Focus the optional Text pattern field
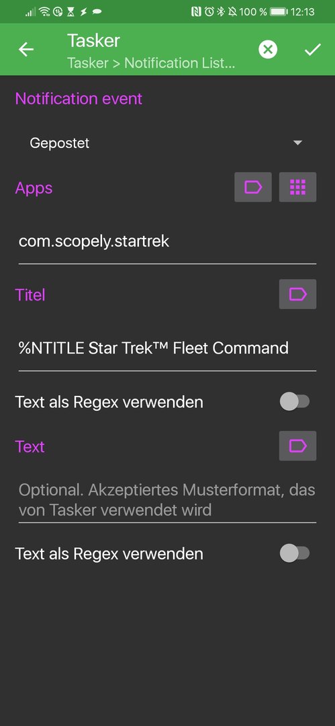 click(x=168, y=500)
